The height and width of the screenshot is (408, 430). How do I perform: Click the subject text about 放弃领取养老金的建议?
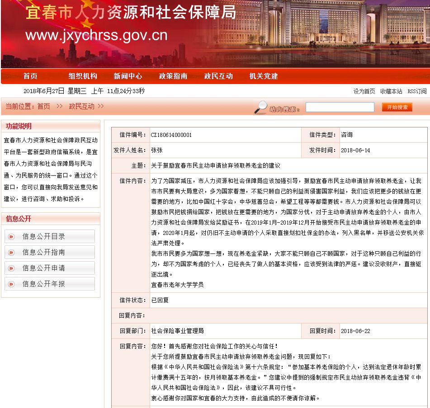(216, 165)
